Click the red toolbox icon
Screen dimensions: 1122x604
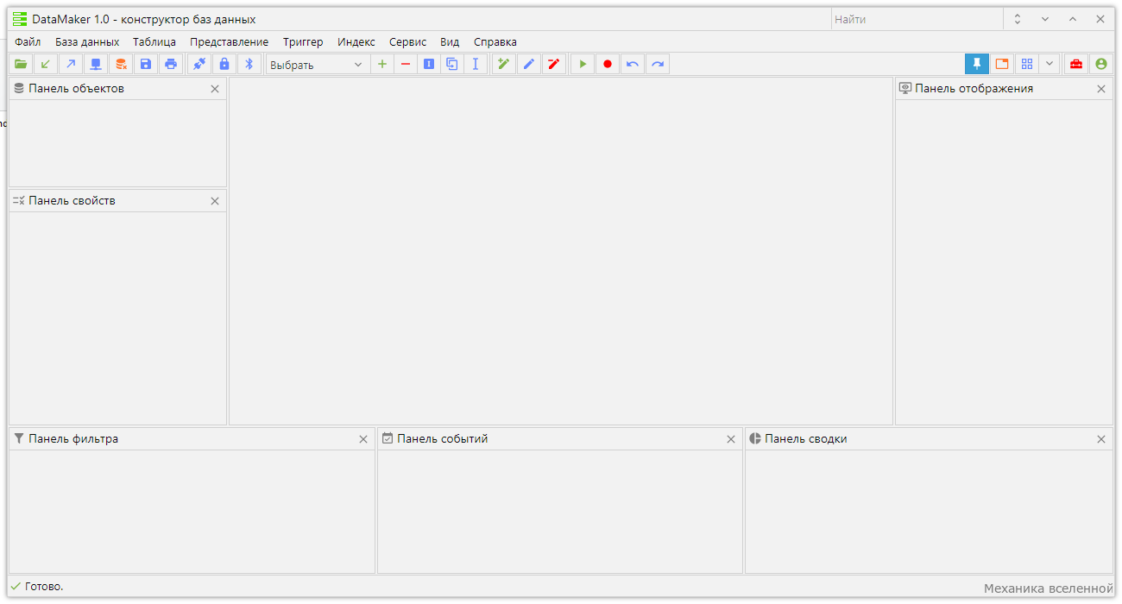coord(1075,64)
